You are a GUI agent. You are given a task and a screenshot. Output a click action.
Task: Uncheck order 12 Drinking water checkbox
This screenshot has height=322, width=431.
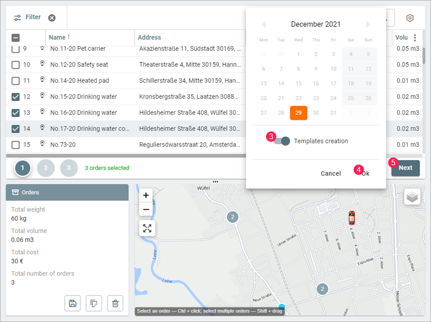16,97
